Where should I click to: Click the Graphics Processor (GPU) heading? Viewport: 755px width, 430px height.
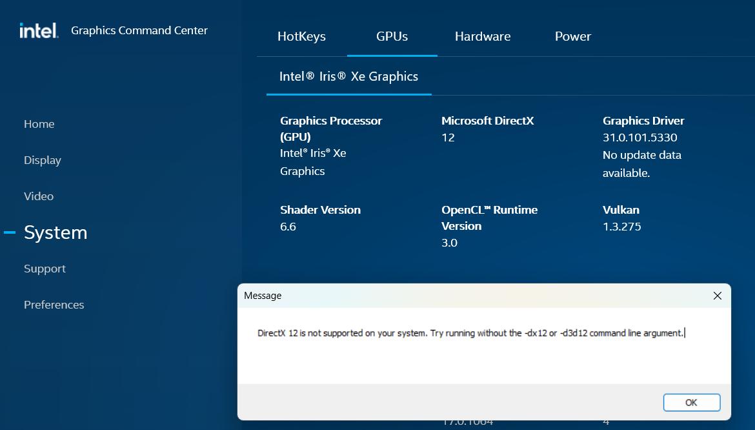(331, 128)
